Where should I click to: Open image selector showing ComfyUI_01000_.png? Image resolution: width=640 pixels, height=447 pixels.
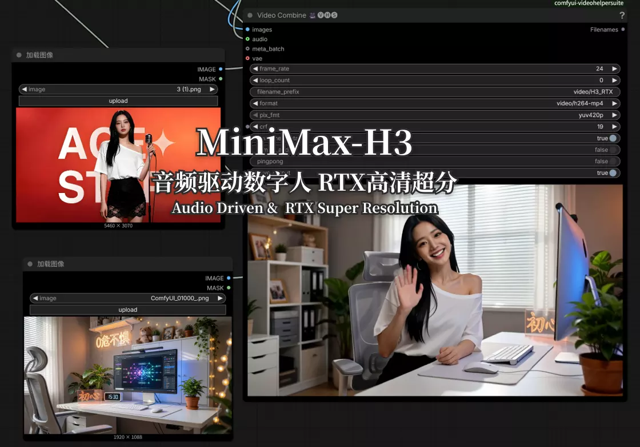coord(128,298)
